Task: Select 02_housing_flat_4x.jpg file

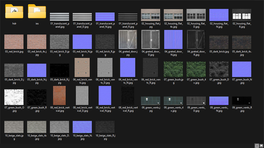Action: coord(173,15)
